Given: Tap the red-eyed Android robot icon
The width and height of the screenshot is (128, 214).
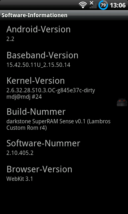Looking at the screenshot, I should coord(122,102).
